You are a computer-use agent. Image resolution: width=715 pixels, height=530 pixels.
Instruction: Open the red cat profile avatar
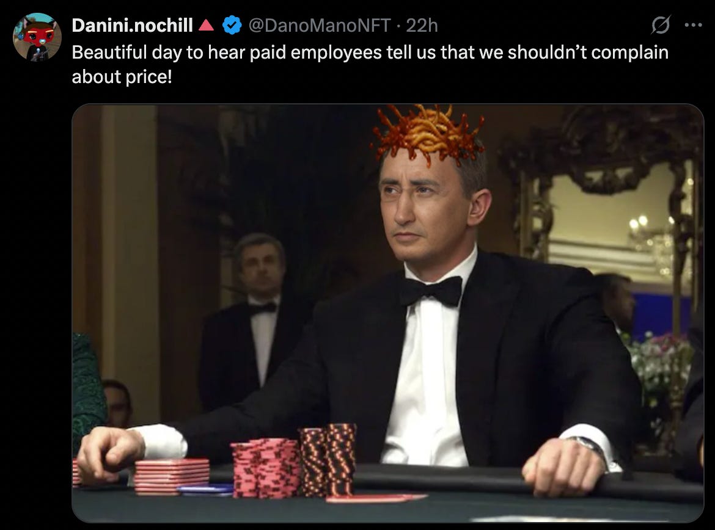[37, 37]
